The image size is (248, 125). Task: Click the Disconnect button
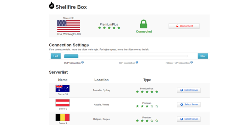(184, 26)
